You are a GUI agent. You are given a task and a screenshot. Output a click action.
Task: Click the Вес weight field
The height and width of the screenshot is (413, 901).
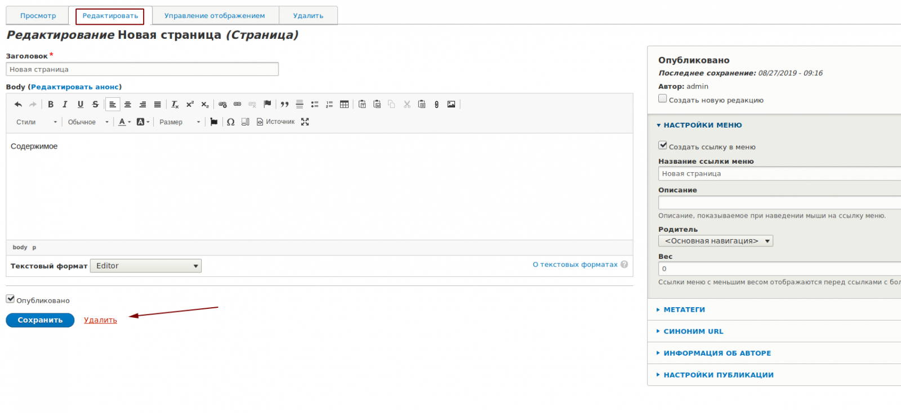(x=779, y=269)
